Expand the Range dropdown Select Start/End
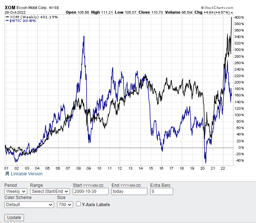This screenshot has width=256, height=223. [x=50, y=191]
